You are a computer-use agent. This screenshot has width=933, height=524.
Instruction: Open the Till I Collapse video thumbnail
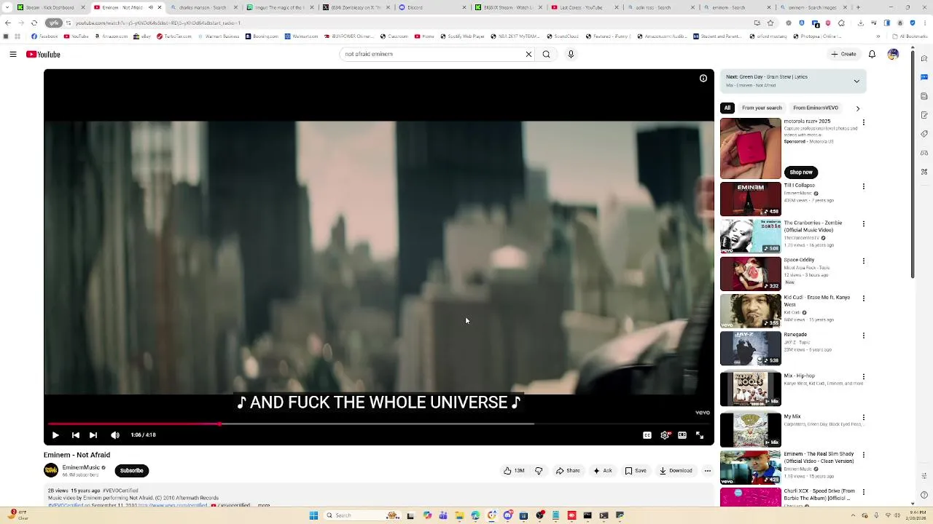point(750,199)
